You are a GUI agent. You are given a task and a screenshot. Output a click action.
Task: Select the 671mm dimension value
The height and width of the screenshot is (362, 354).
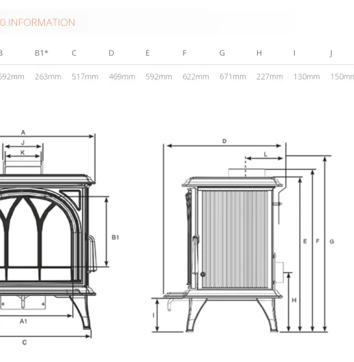coord(233,76)
